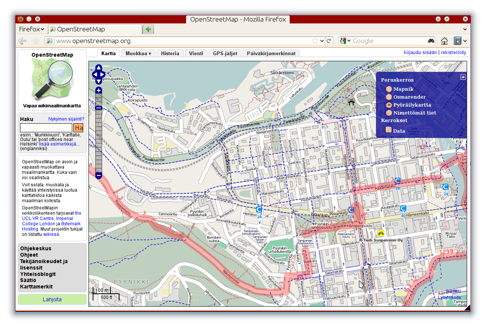The image size is (486, 327).
Task: Collapse the layer switcher panel
Action: click(463, 77)
